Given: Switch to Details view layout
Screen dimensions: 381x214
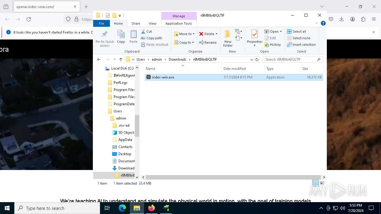Looking at the screenshot, I should click(x=316, y=183).
